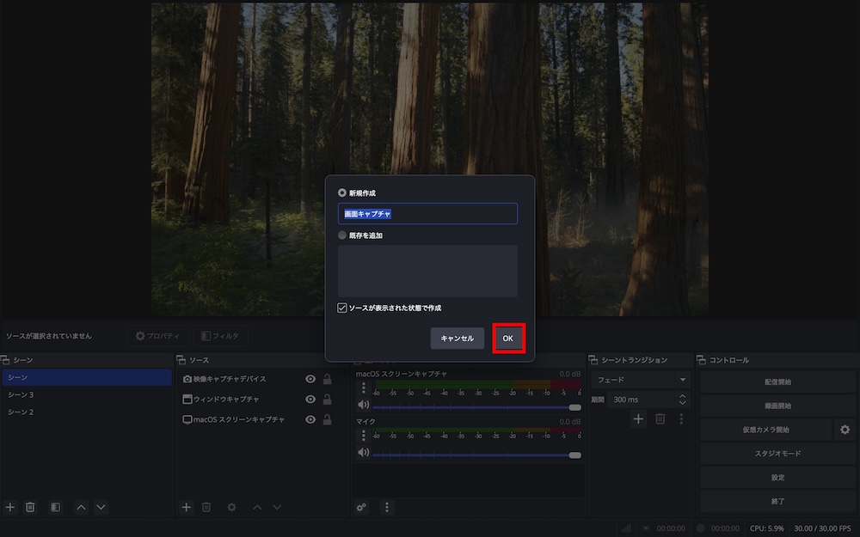
Task: Adjust the macOS スクリーンキャプチャ volume slider
Action: tap(477, 407)
